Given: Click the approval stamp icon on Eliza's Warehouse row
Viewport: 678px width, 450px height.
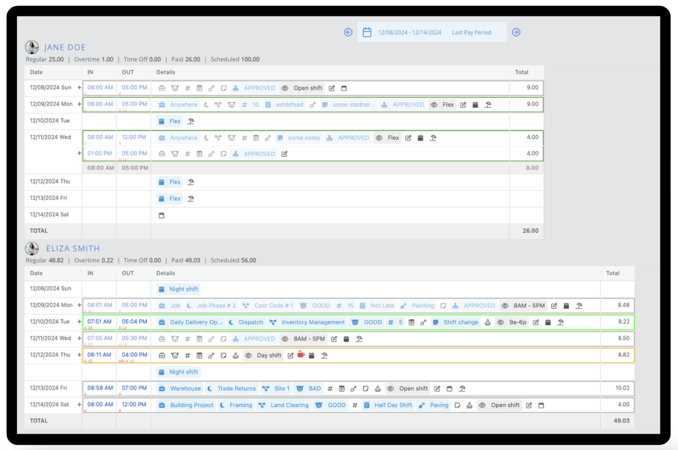Looking at the screenshot, I should (x=377, y=388).
